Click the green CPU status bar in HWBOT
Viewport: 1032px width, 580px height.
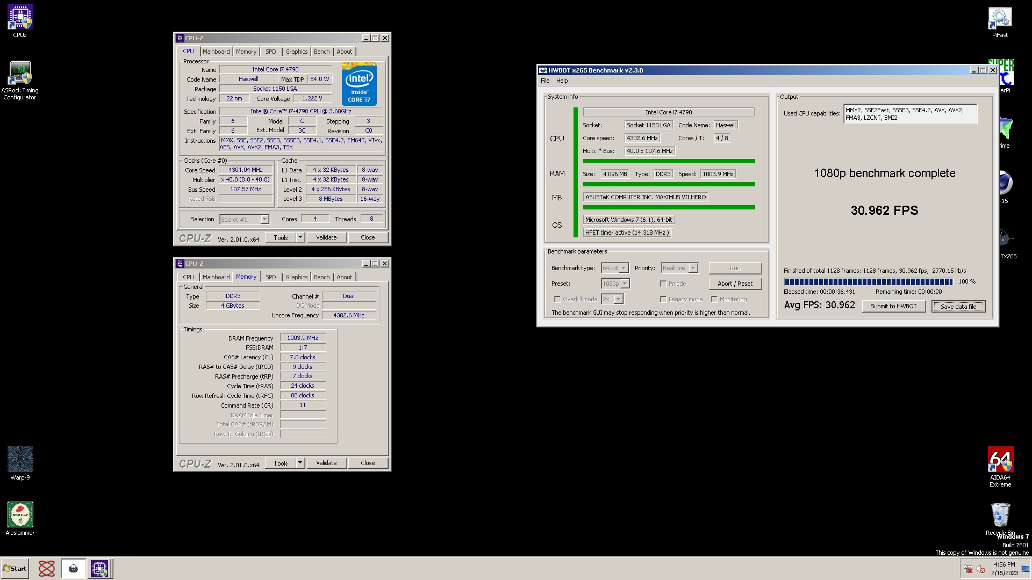(669, 161)
